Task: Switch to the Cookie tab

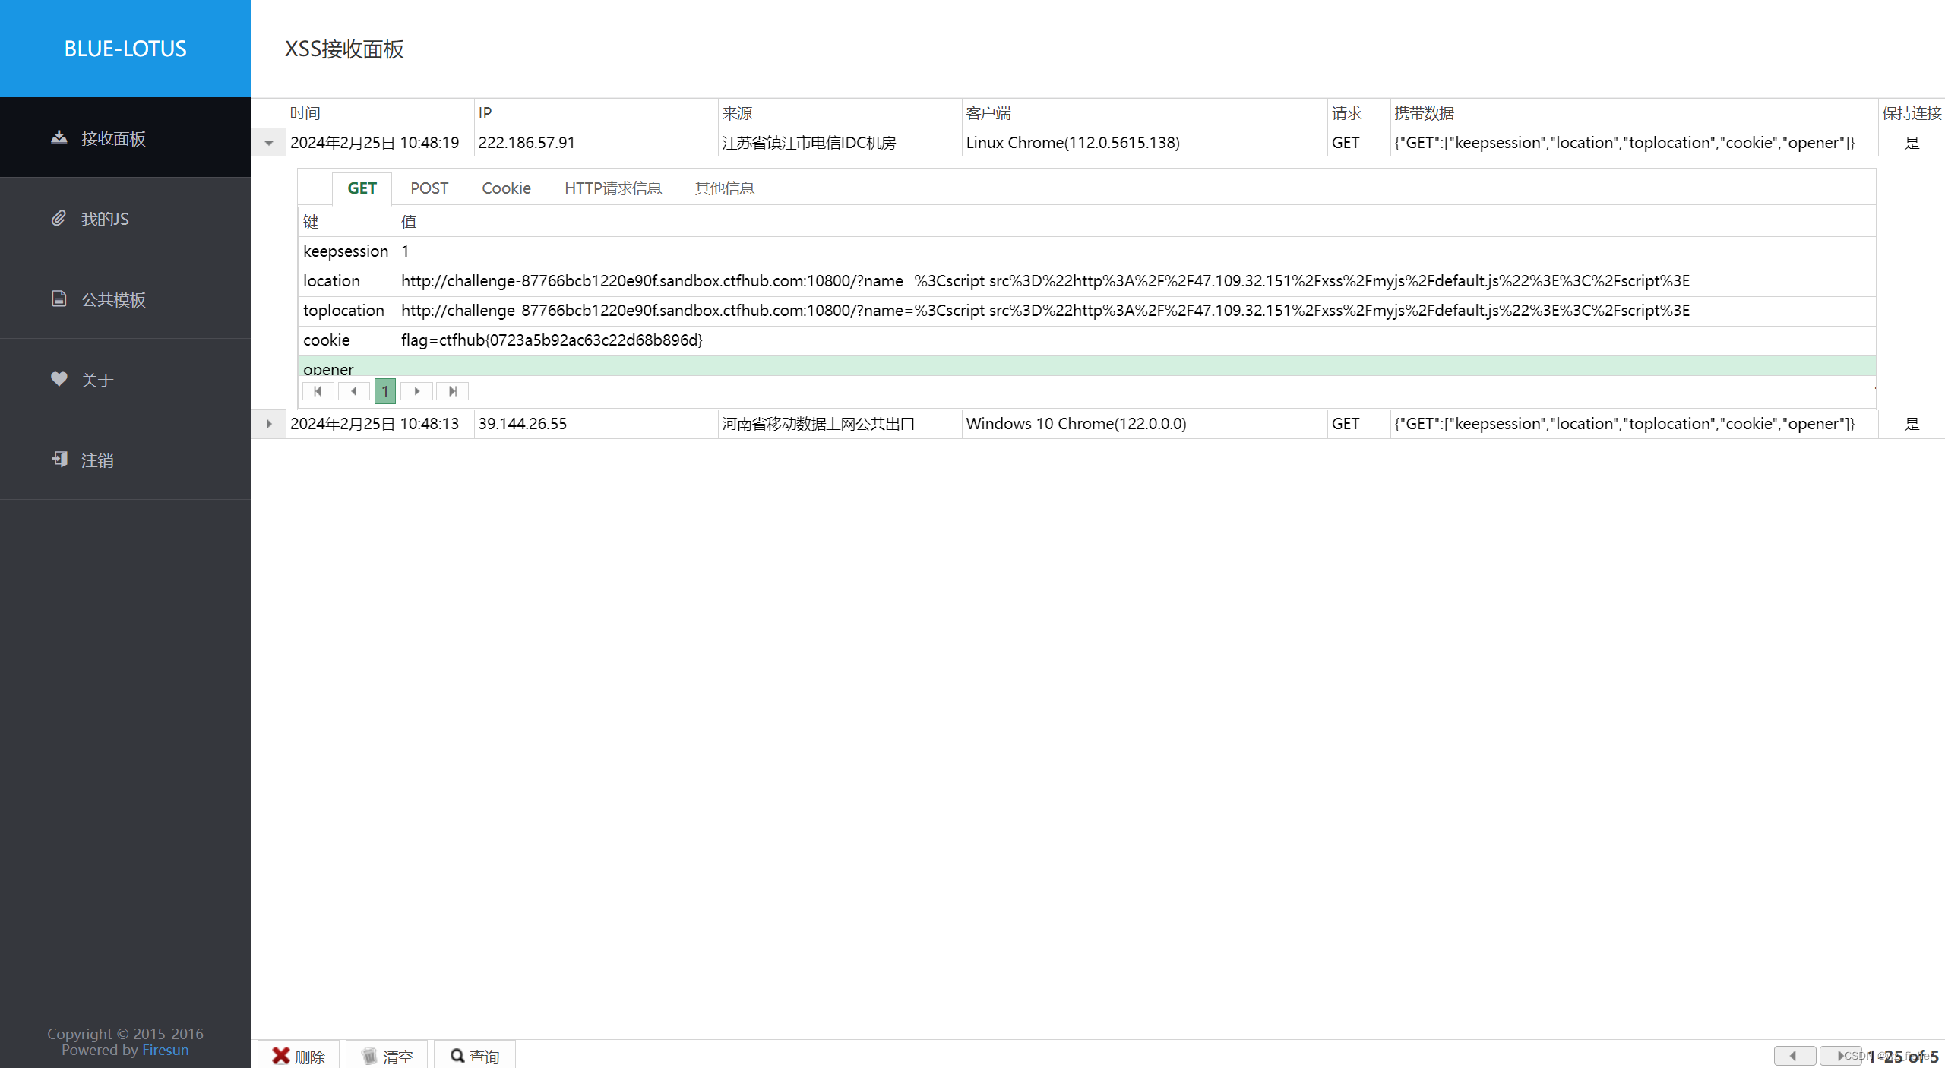Action: point(506,188)
